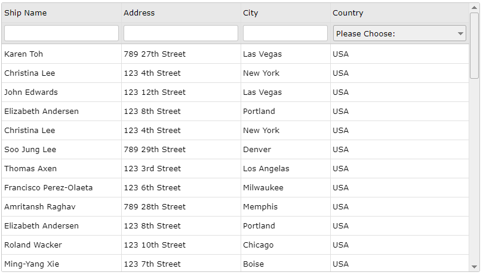Select the Los Angelas city cell
483x275 pixels.
(x=285, y=169)
